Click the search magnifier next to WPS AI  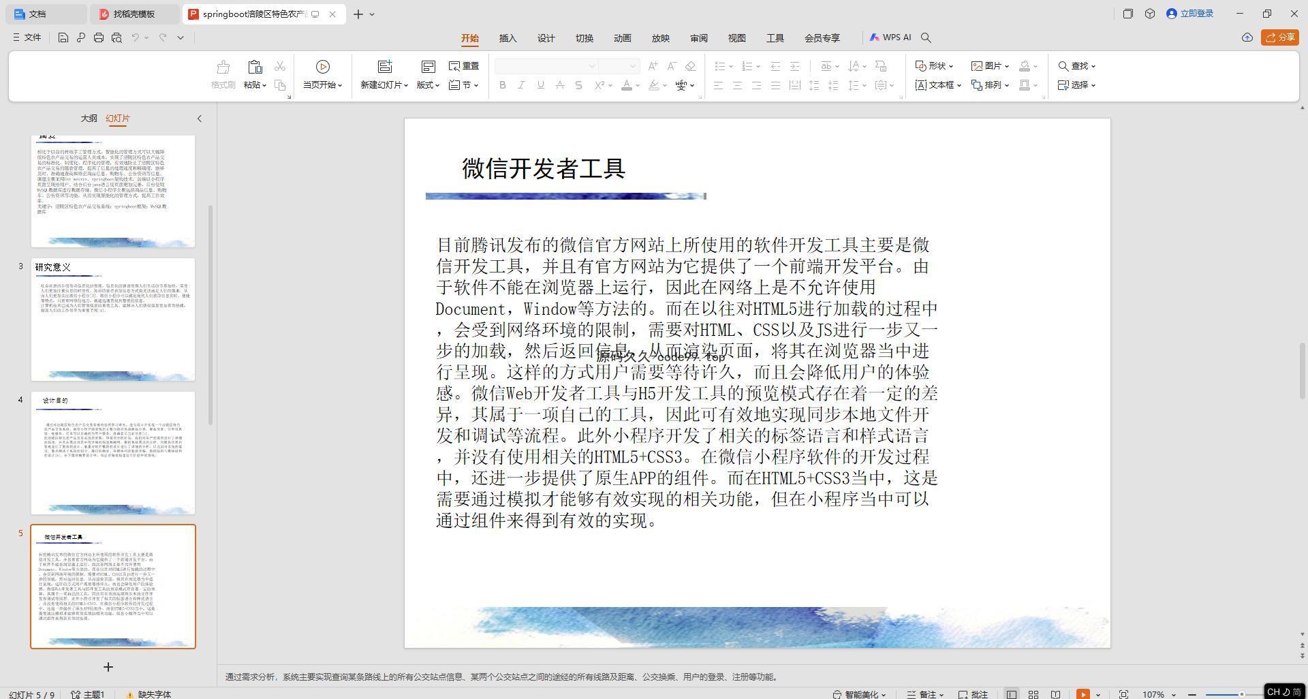926,37
